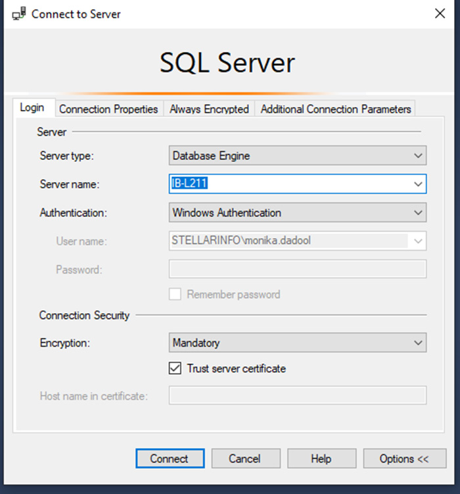460x494 pixels.
Task: Click the Connect button
Action: [x=170, y=458]
